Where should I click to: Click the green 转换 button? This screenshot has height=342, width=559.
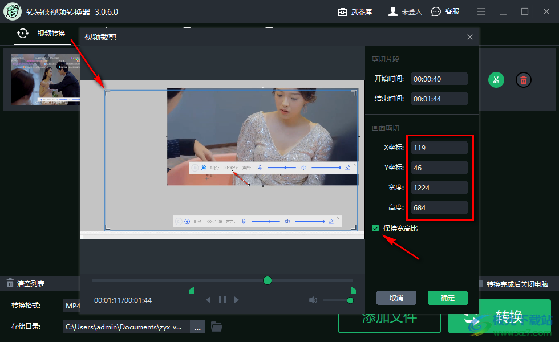pos(500,316)
